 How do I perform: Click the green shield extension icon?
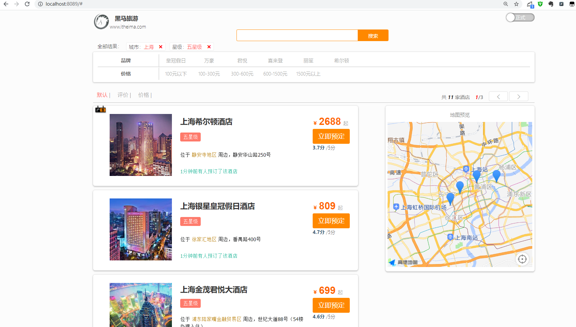(x=540, y=4)
